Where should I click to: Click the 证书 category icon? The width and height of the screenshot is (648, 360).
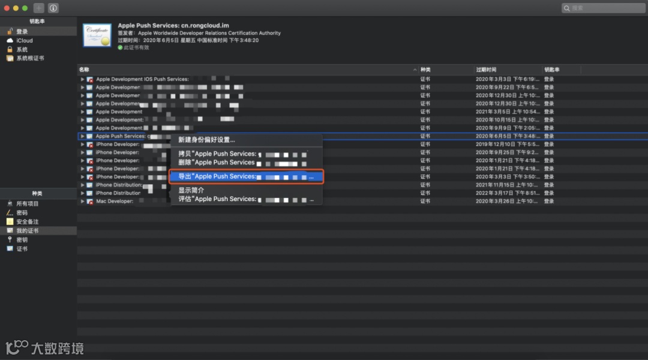(10, 249)
